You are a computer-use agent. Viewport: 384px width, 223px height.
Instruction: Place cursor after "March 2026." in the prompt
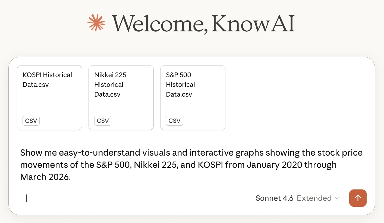(x=71, y=177)
